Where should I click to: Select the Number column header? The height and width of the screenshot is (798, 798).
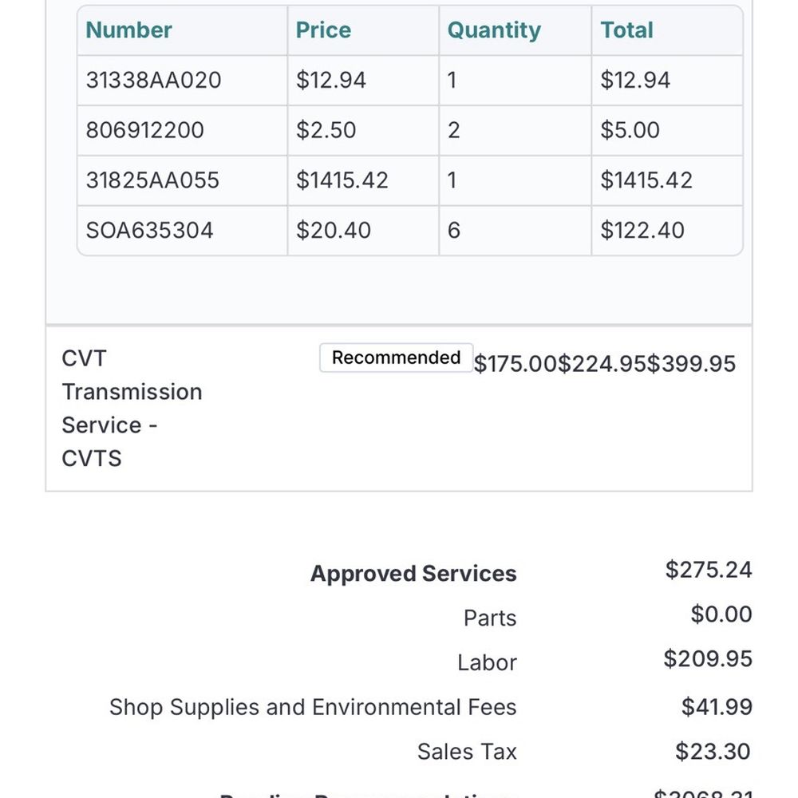point(128,30)
